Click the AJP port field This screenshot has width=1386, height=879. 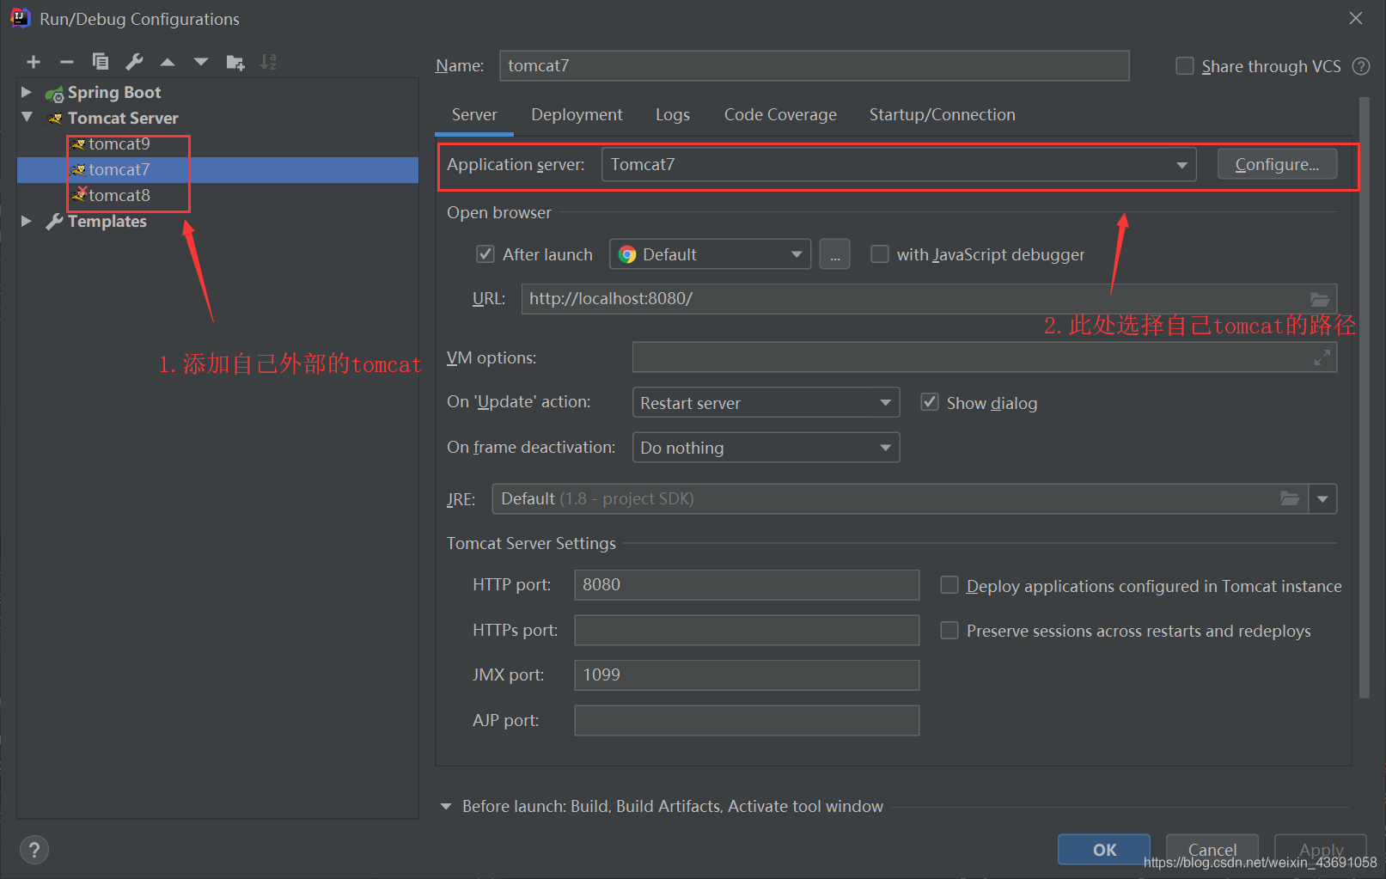pyautogui.click(x=747, y=720)
